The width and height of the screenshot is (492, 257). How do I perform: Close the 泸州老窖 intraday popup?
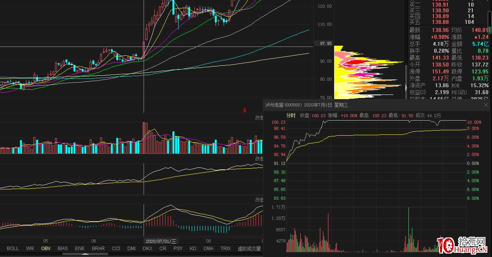click(x=486, y=104)
